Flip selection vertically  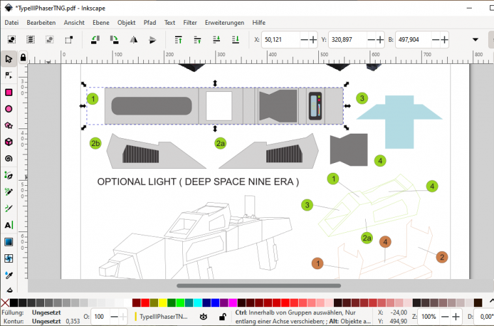[x=152, y=40]
